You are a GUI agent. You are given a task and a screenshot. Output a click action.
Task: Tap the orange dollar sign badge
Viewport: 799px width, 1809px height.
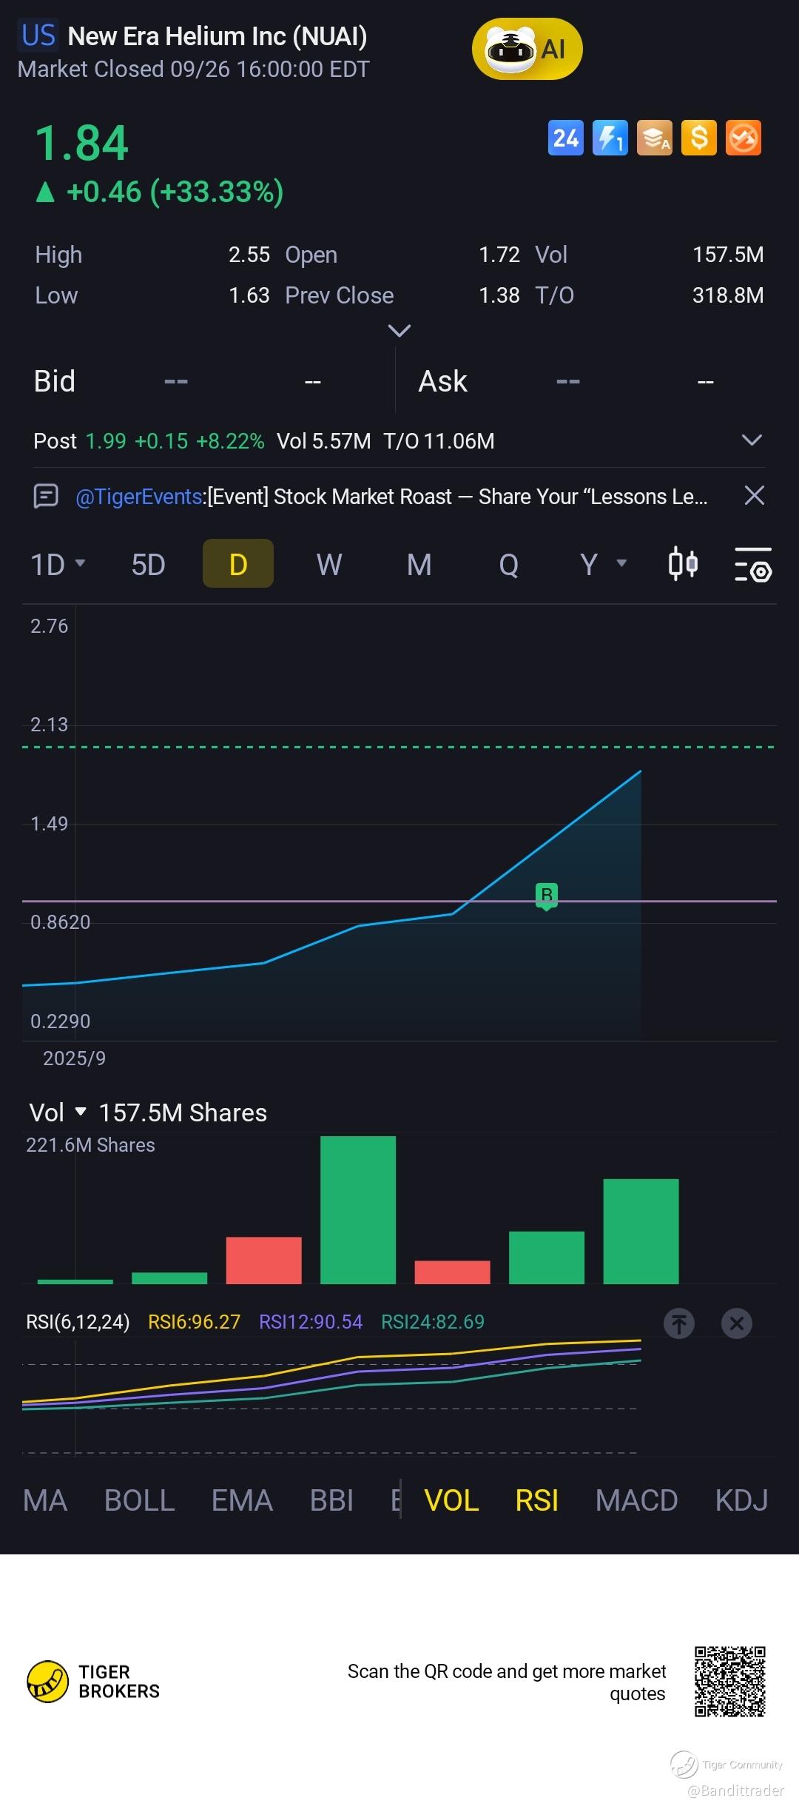click(699, 138)
